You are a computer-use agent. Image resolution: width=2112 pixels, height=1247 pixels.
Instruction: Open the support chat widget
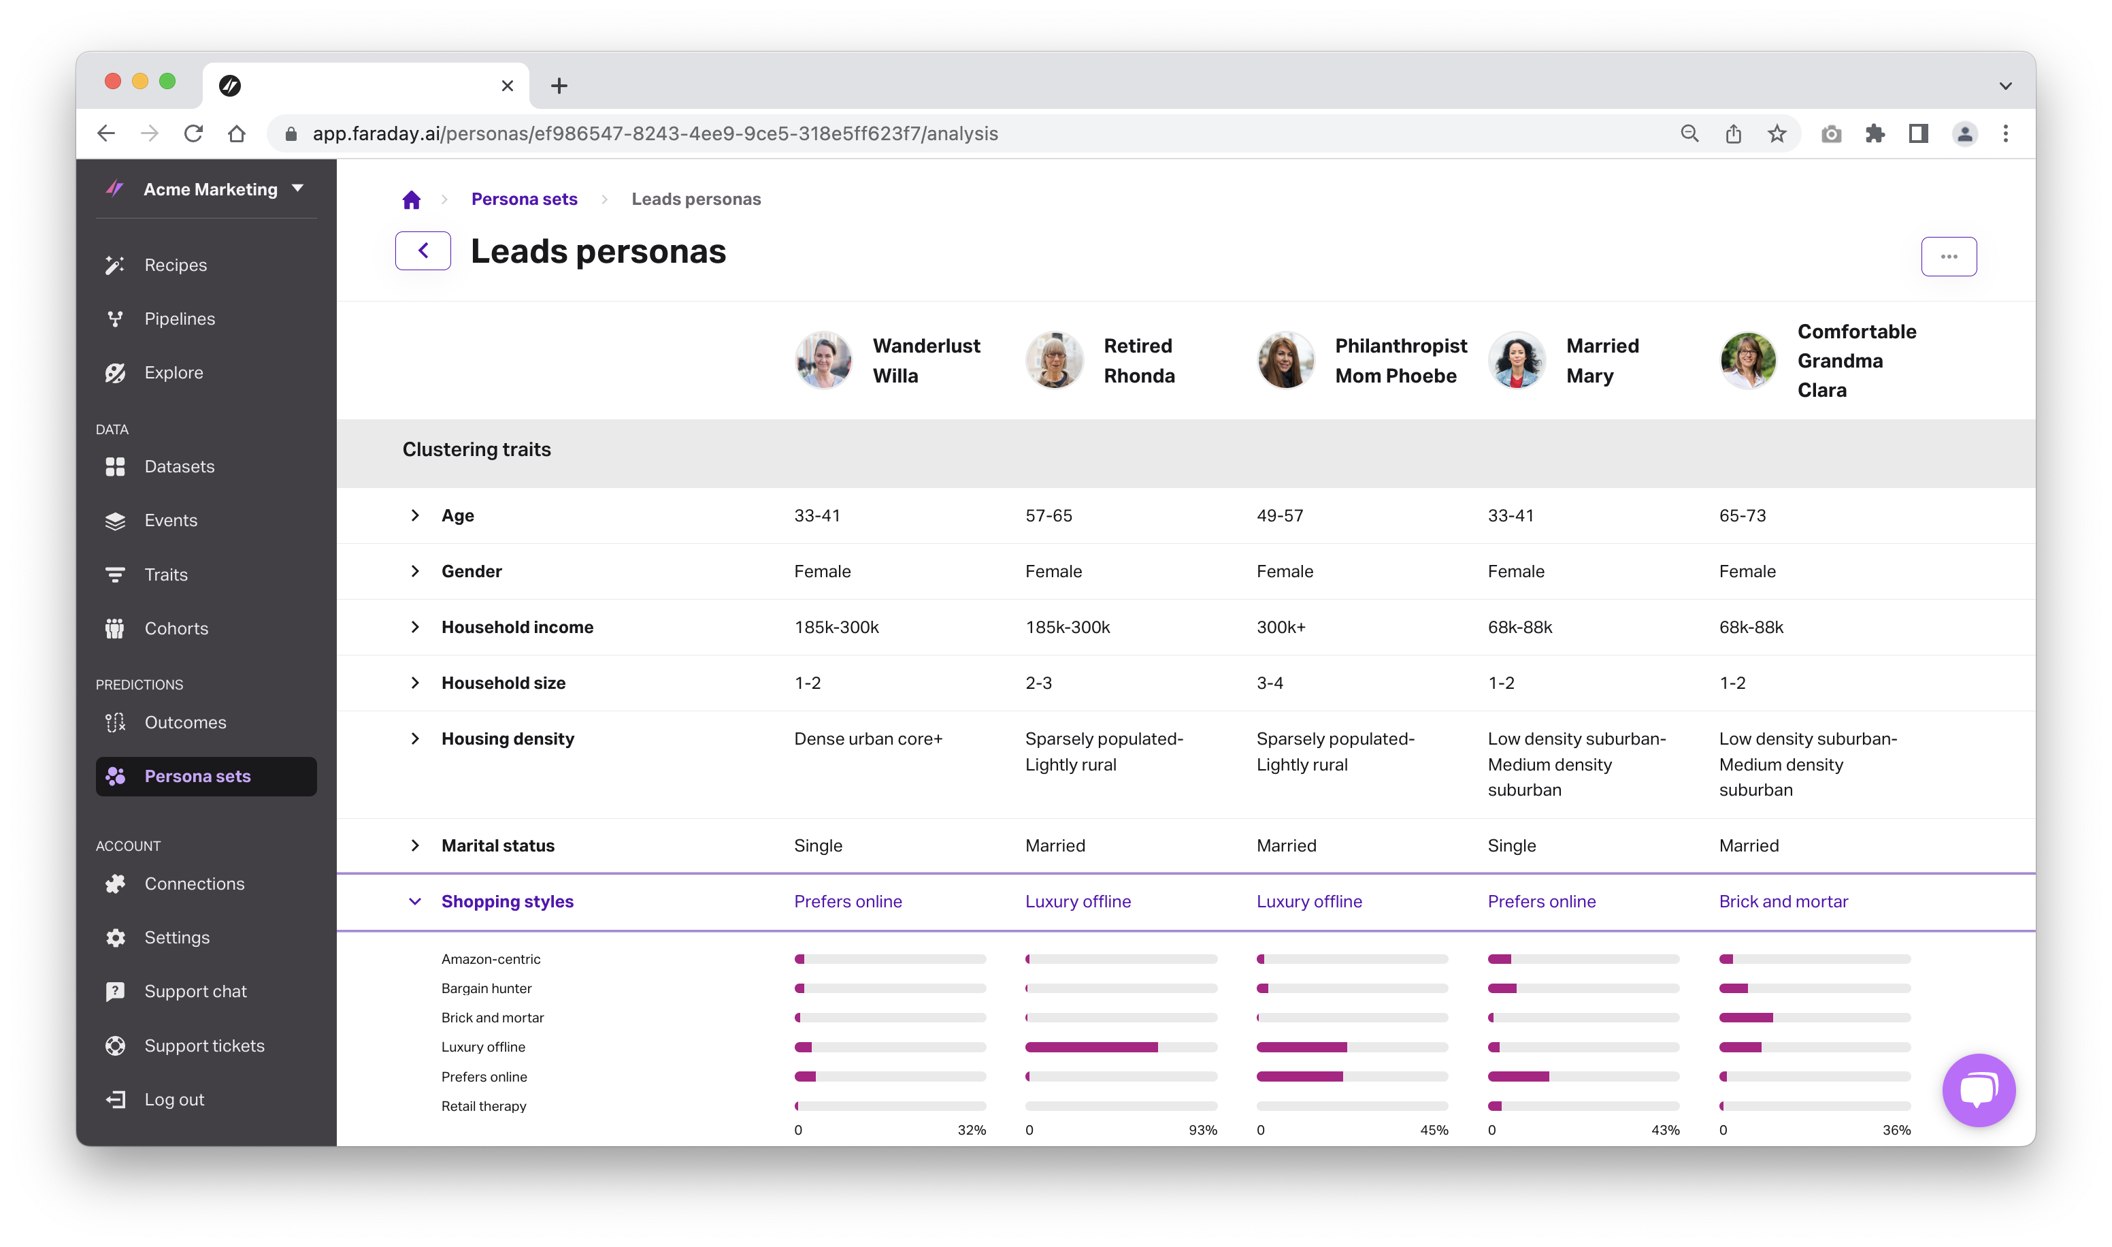pos(1979,1090)
